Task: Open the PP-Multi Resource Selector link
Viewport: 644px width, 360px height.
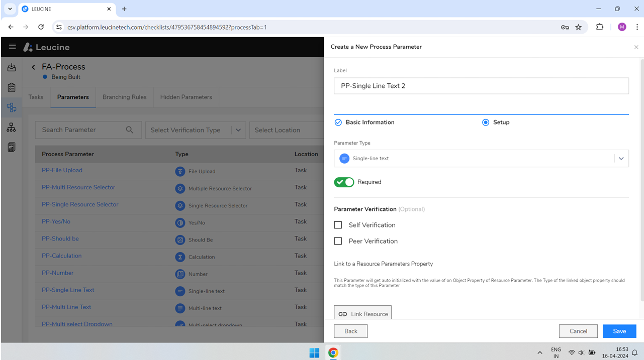Action: tap(78, 187)
